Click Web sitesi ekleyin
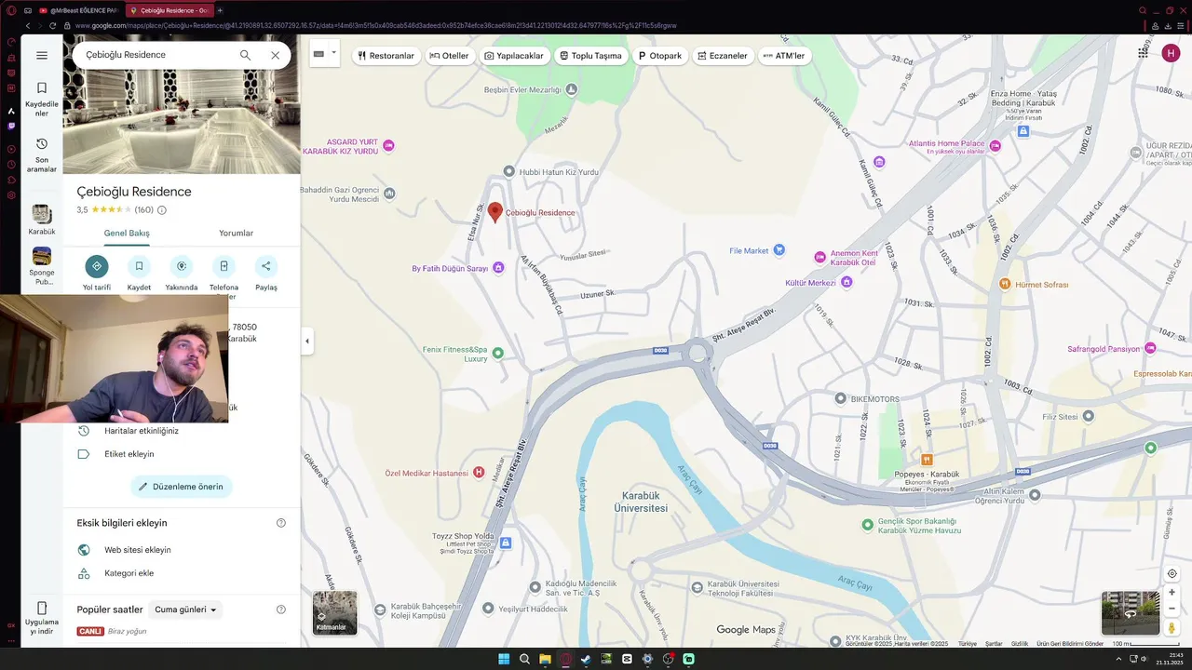 click(x=137, y=550)
